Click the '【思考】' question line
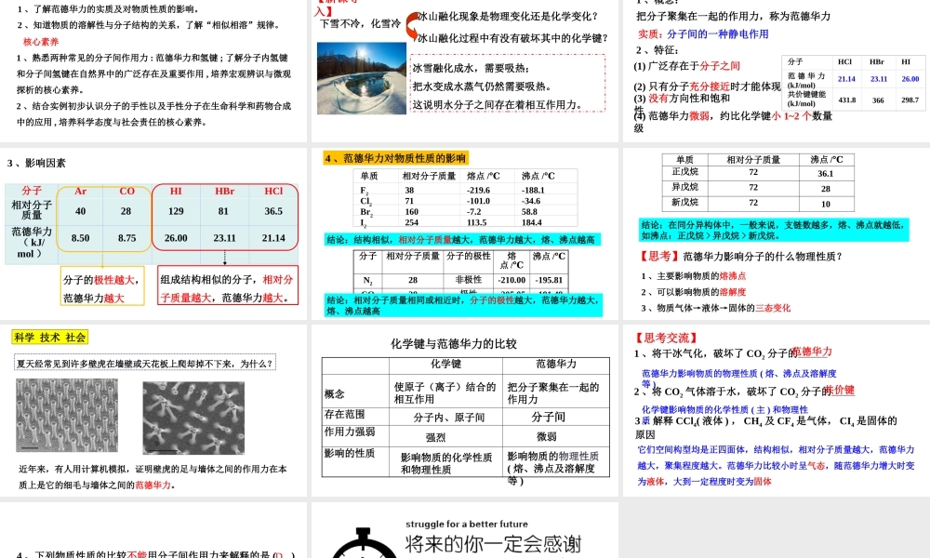930x558 pixels. pos(739,256)
